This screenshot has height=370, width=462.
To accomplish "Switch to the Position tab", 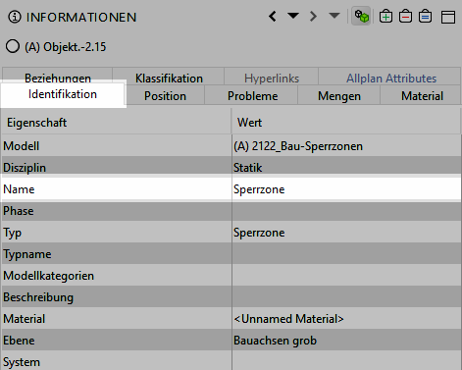I will pos(165,95).
